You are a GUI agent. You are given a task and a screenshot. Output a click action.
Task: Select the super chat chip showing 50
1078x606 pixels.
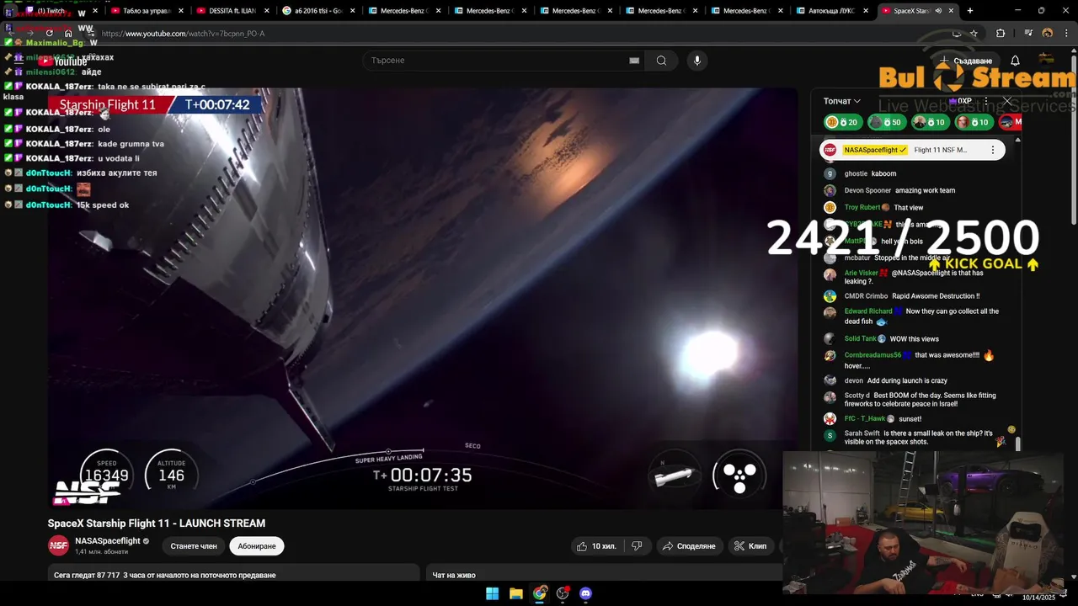pos(886,122)
